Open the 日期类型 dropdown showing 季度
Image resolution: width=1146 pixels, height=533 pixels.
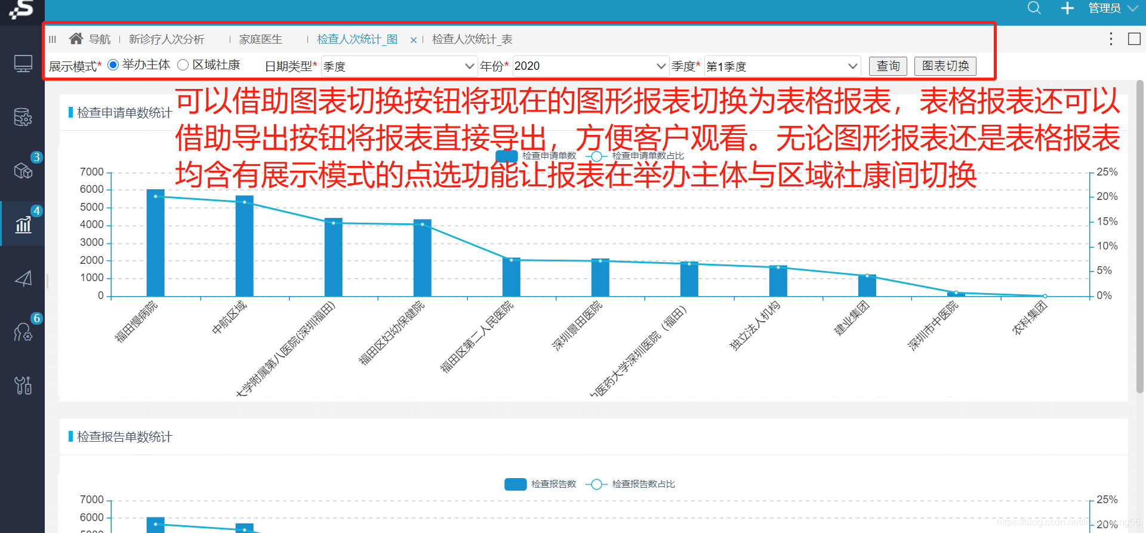[399, 66]
